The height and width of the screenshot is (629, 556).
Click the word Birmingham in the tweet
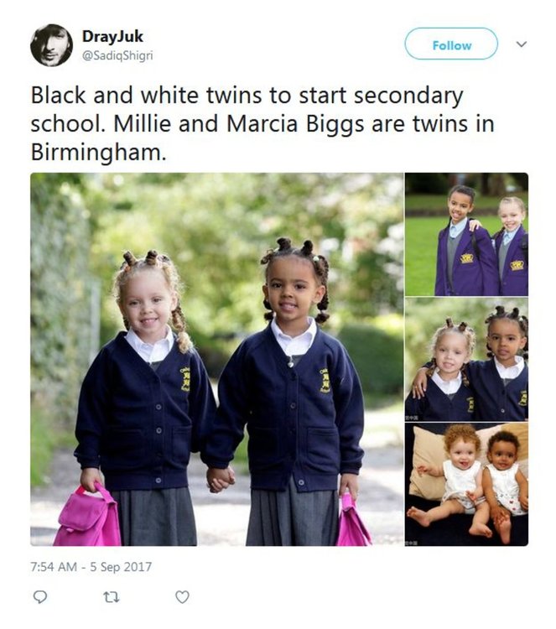pyautogui.click(x=97, y=153)
